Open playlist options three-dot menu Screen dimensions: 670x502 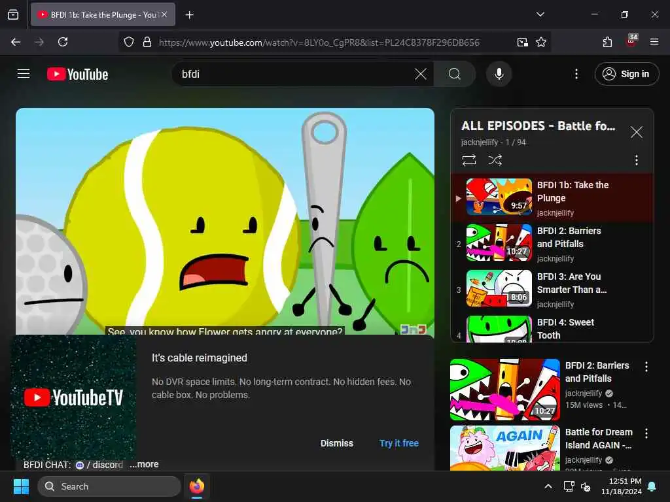click(x=636, y=160)
